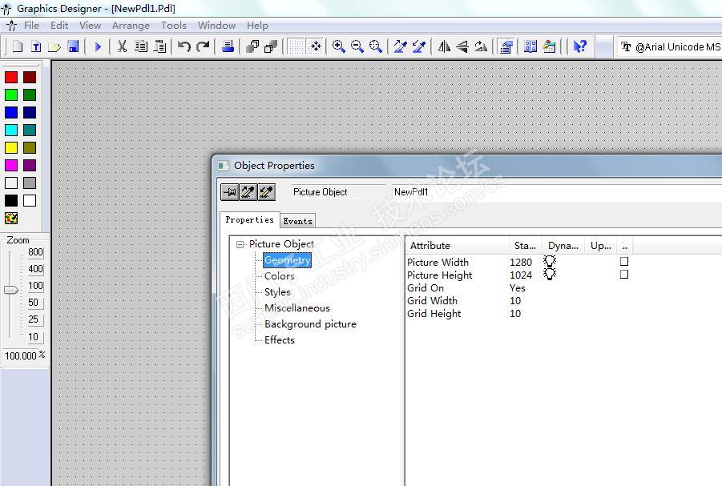This screenshot has width=722, height=486.
Task: Collapse the Picture Object tree node
Action: click(x=240, y=244)
